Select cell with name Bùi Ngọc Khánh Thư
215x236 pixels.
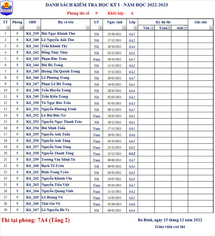(66, 33)
